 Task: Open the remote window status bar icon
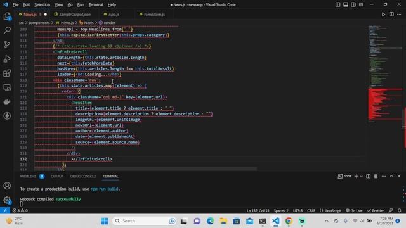(4, 210)
